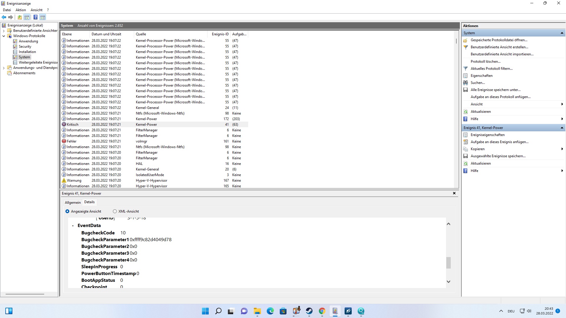Select the Security log in tree

[25, 47]
